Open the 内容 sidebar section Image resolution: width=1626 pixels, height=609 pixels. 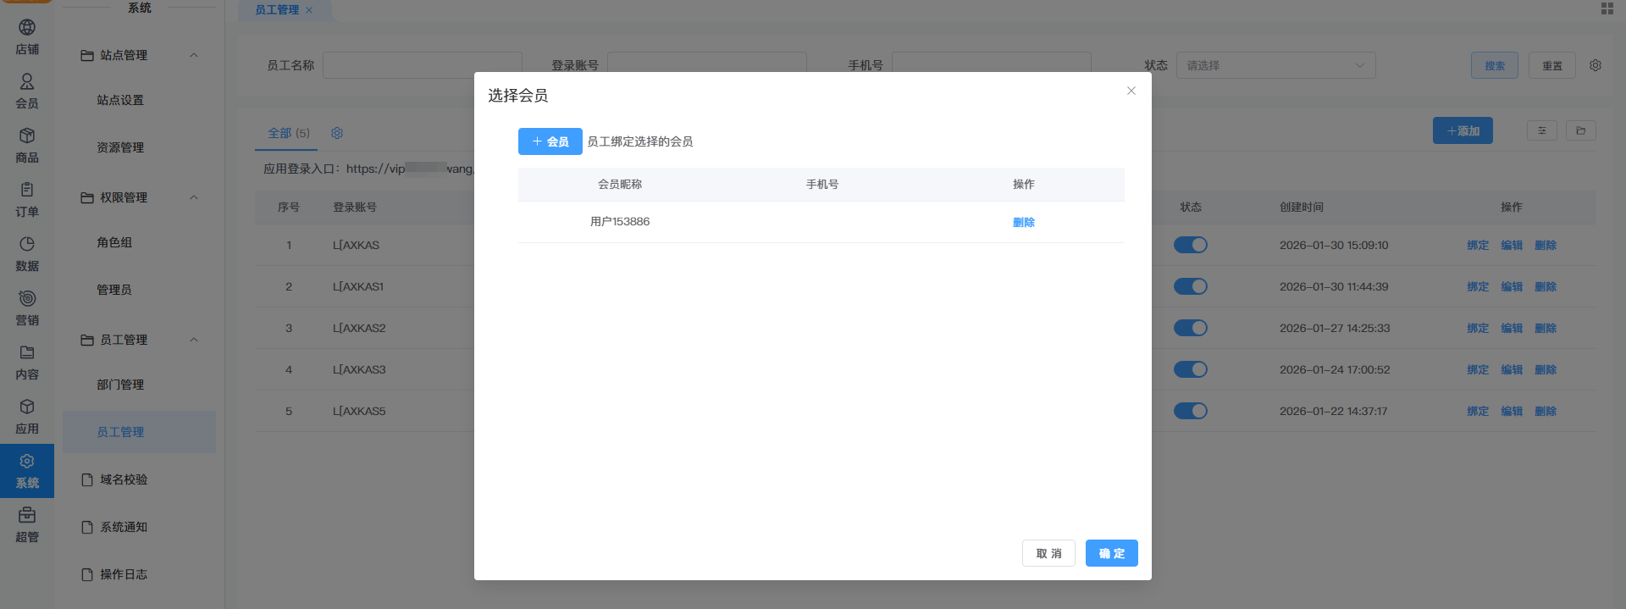coord(27,363)
